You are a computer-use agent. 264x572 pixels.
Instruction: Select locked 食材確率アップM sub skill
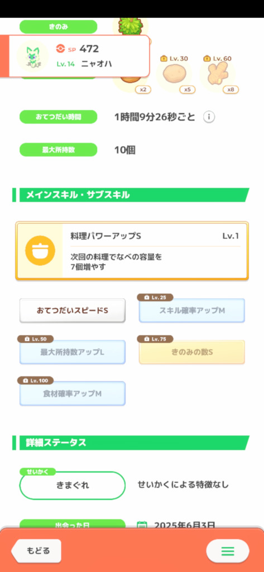[x=72, y=394]
